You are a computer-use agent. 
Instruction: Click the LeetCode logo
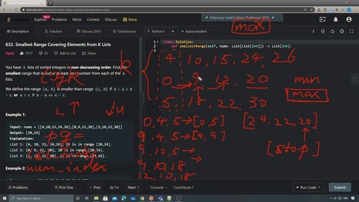[x=17, y=20]
